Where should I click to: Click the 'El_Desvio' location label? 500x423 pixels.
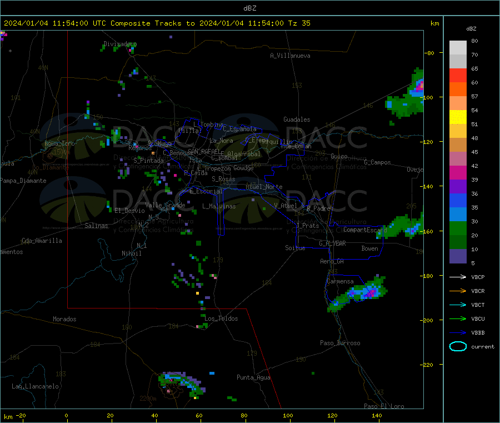pyautogui.click(x=130, y=211)
